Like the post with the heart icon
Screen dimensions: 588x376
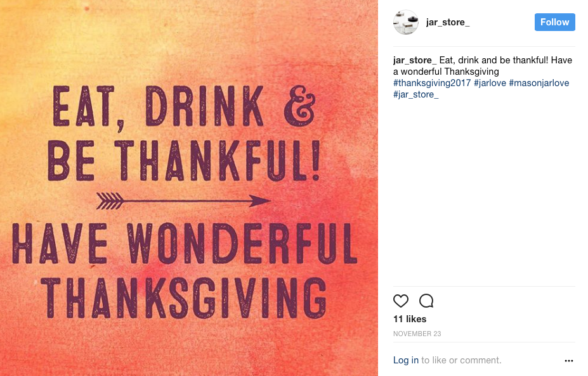coord(401,301)
